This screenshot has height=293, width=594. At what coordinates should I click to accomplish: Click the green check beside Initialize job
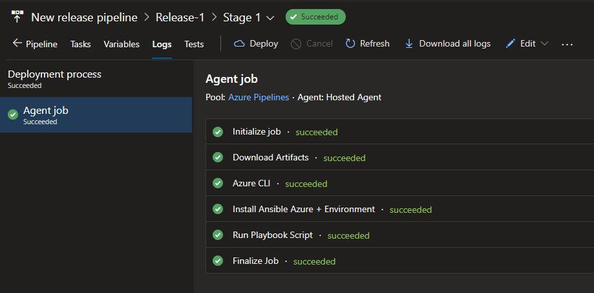(218, 132)
